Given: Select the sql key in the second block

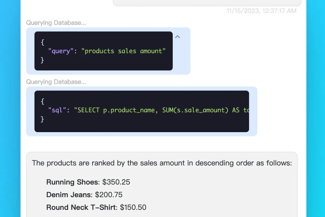Looking at the screenshot, I should 57,110.
